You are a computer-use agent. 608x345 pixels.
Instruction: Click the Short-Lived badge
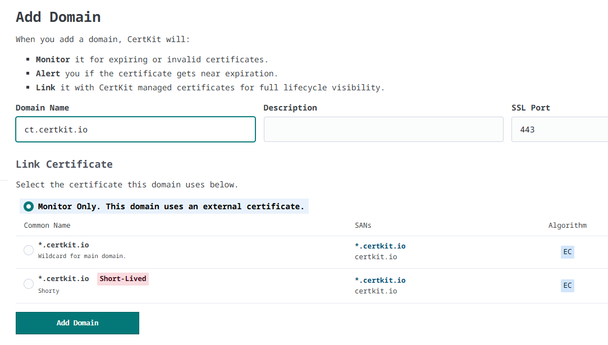pos(123,279)
